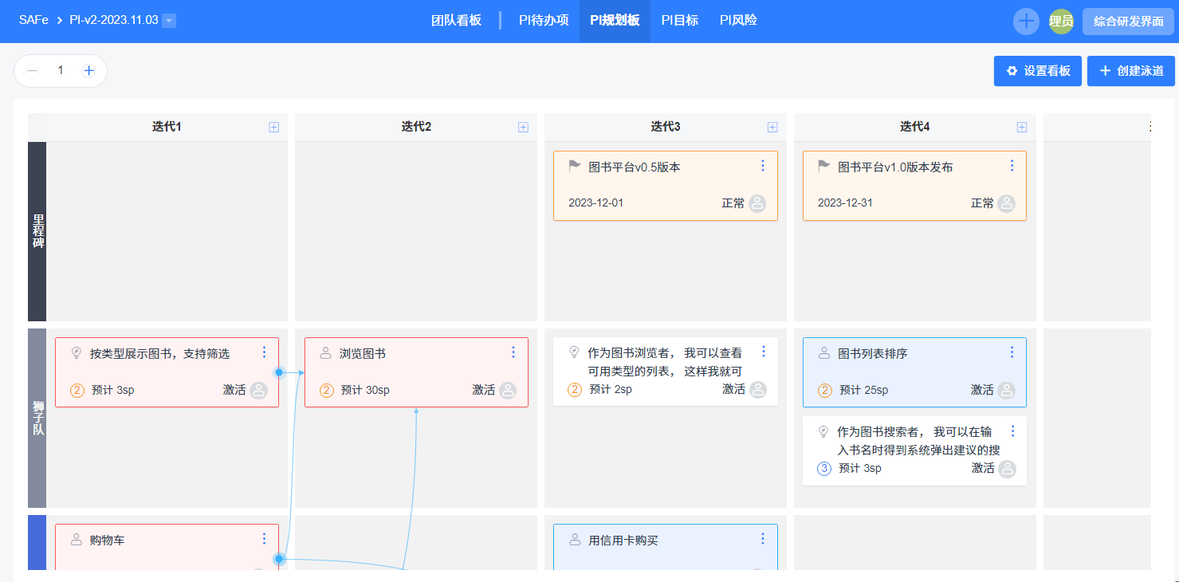Click the flag icon on 图书平台v1.0版本发布 card

click(824, 167)
